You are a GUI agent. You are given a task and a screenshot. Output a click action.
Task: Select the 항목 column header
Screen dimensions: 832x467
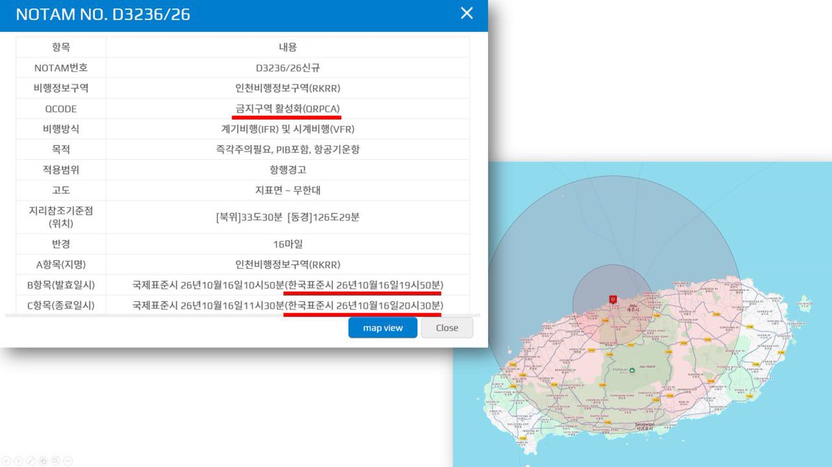[x=61, y=47]
